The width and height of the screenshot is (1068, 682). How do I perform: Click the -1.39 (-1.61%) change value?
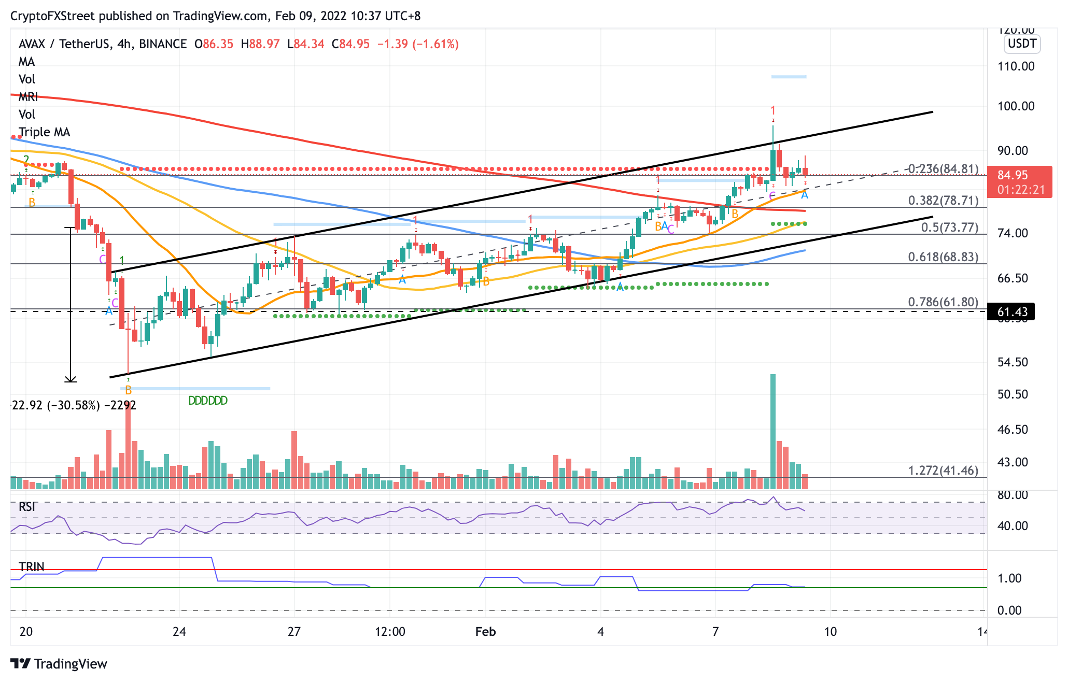(x=418, y=44)
